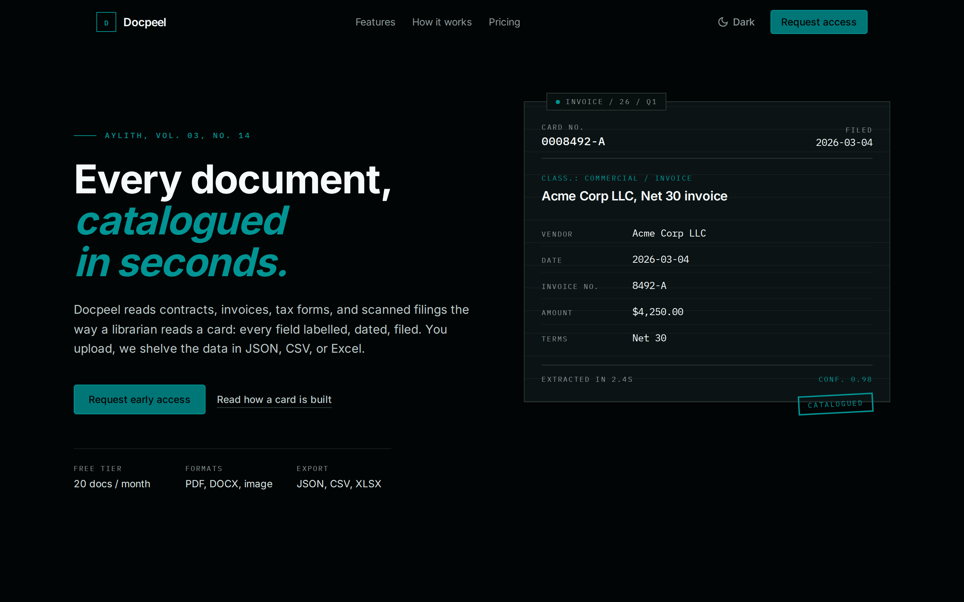Click EXTRACTED IN 2.4S text

(x=587, y=379)
